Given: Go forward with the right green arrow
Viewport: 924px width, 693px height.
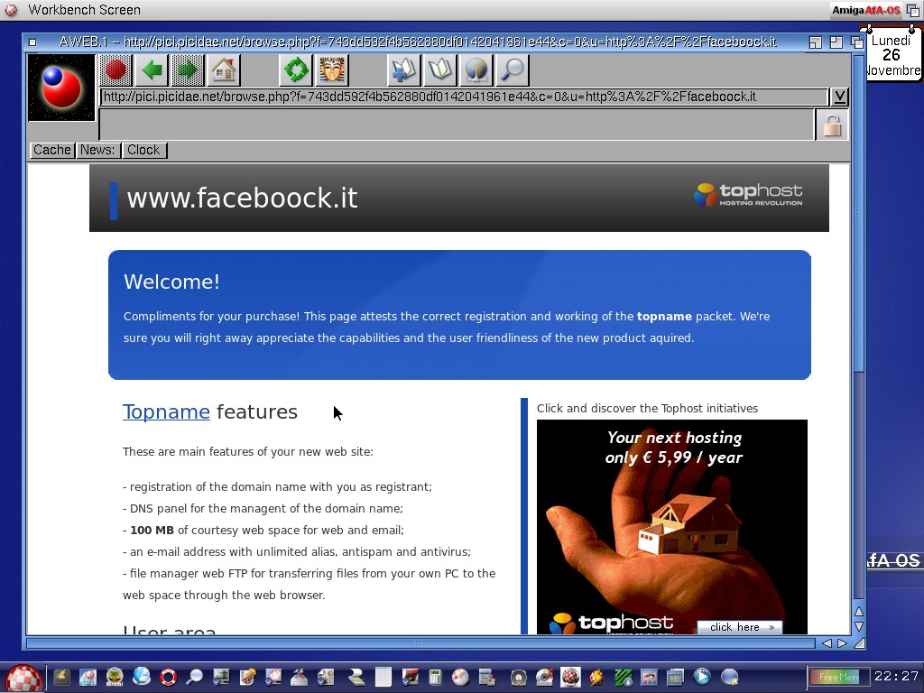Looking at the screenshot, I should [x=188, y=70].
